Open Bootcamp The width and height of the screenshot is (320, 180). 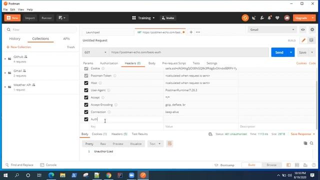point(224,165)
